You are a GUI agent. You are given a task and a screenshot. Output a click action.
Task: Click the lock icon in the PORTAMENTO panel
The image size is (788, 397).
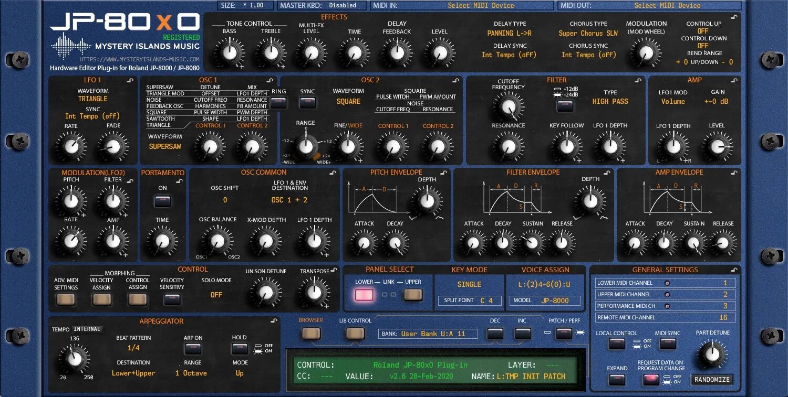[180, 181]
